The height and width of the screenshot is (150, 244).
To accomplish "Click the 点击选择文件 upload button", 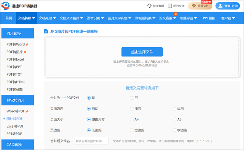I will click(142, 52).
